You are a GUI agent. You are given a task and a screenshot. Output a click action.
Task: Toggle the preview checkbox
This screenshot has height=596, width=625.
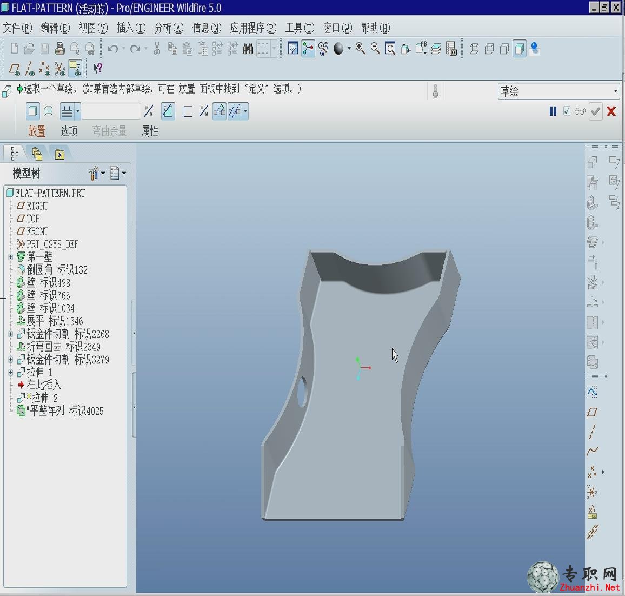pyautogui.click(x=567, y=111)
